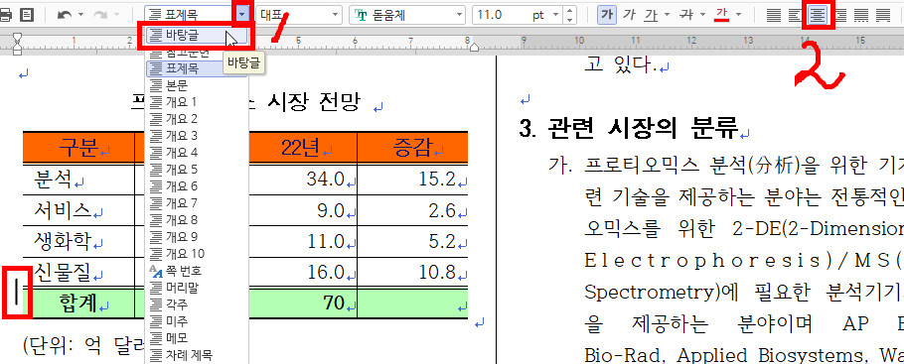
Task: Click the left indent marker on ruler
Action: tap(18, 44)
